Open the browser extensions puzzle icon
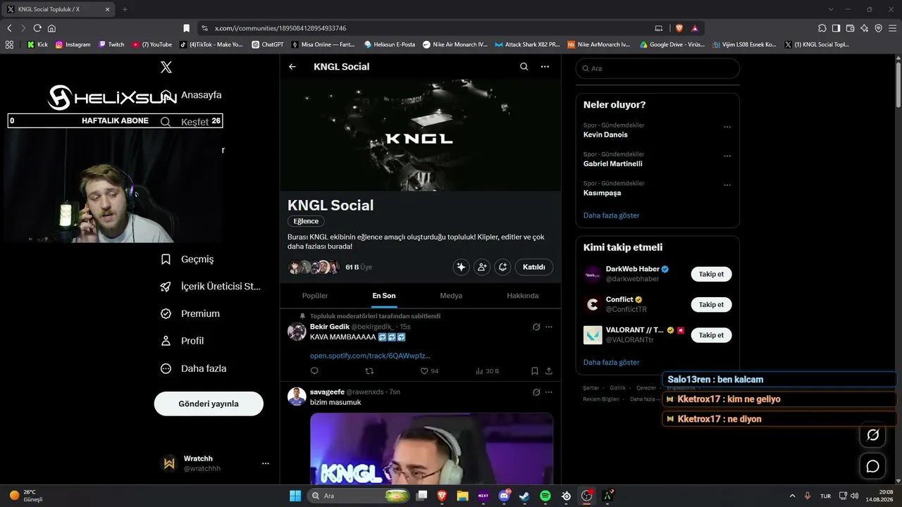The width and height of the screenshot is (902, 507). tap(822, 28)
